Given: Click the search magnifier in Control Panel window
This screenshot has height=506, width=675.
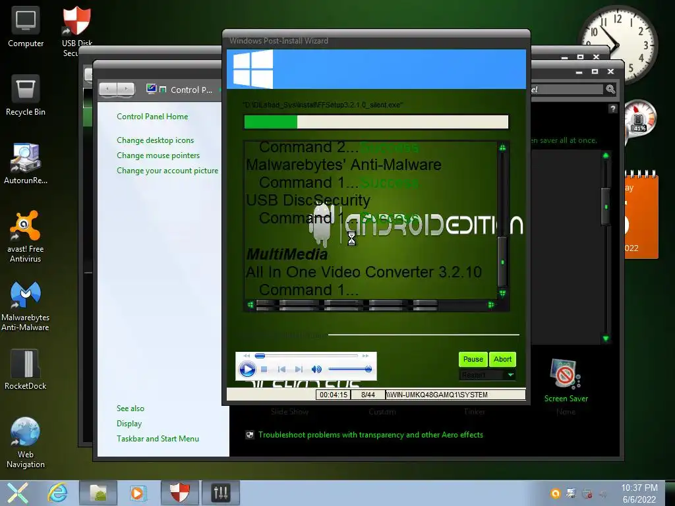Looking at the screenshot, I should pyautogui.click(x=610, y=89).
